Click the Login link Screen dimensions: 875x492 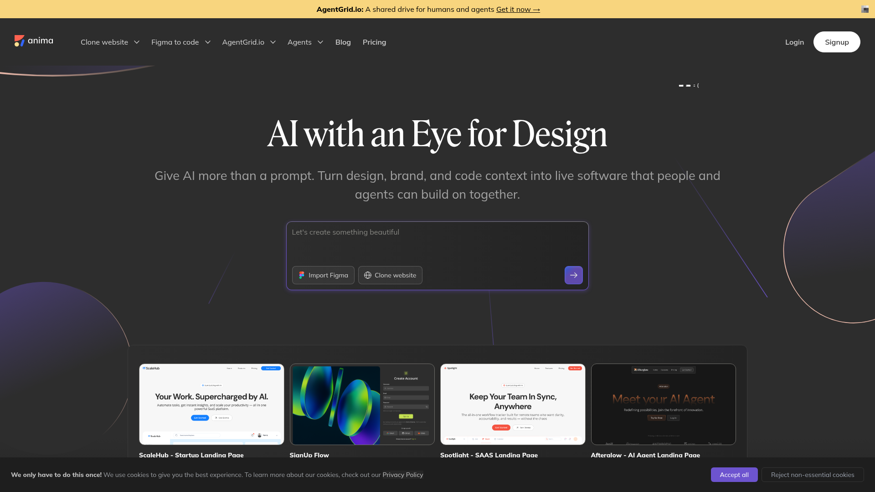(x=794, y=42)
